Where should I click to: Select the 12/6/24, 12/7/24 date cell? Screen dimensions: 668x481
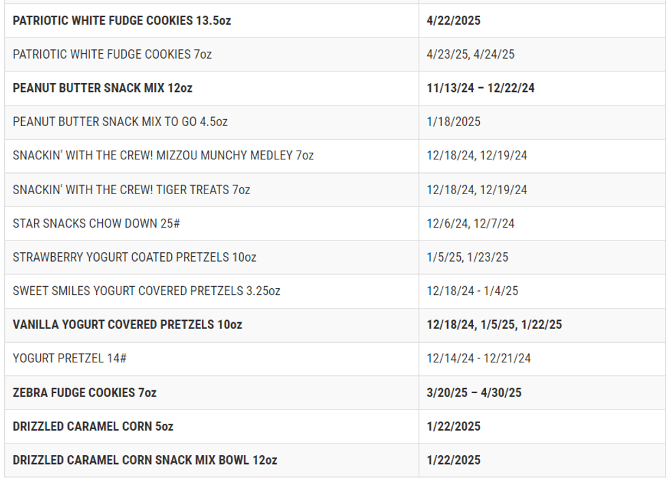[x=471, y=223]
